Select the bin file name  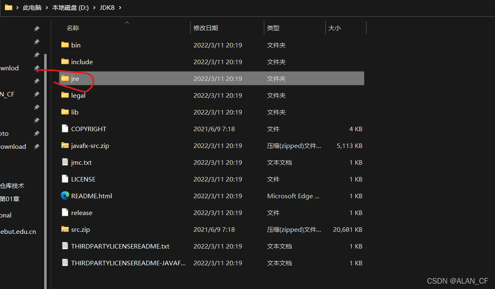pyautogui.click(x=76, y=45)
